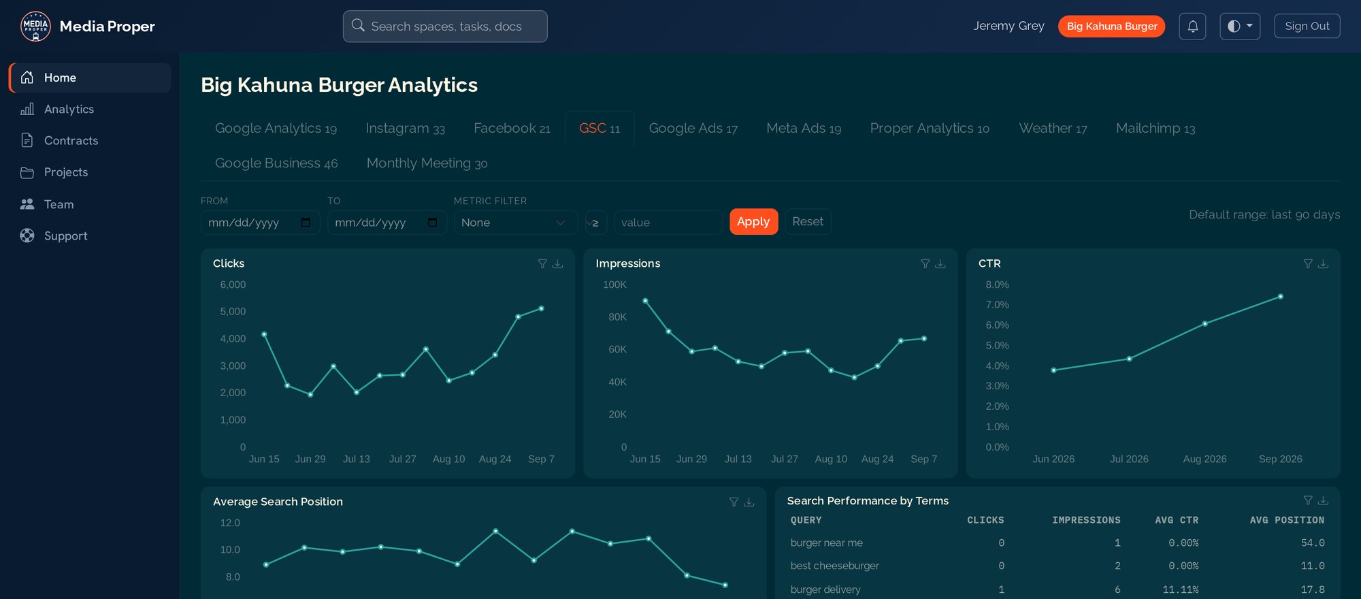
Task: Click Big Kahuna Burger badge
Action: pos(1111,27)
